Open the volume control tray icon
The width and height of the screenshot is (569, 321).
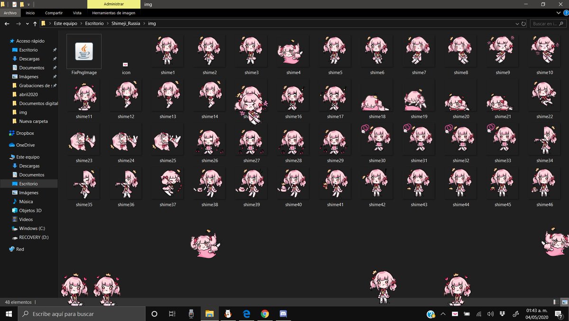(490, 314)
